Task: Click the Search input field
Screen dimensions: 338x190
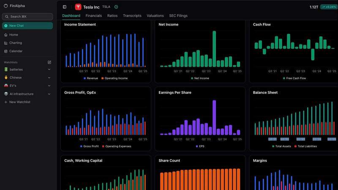Action: 27,16
